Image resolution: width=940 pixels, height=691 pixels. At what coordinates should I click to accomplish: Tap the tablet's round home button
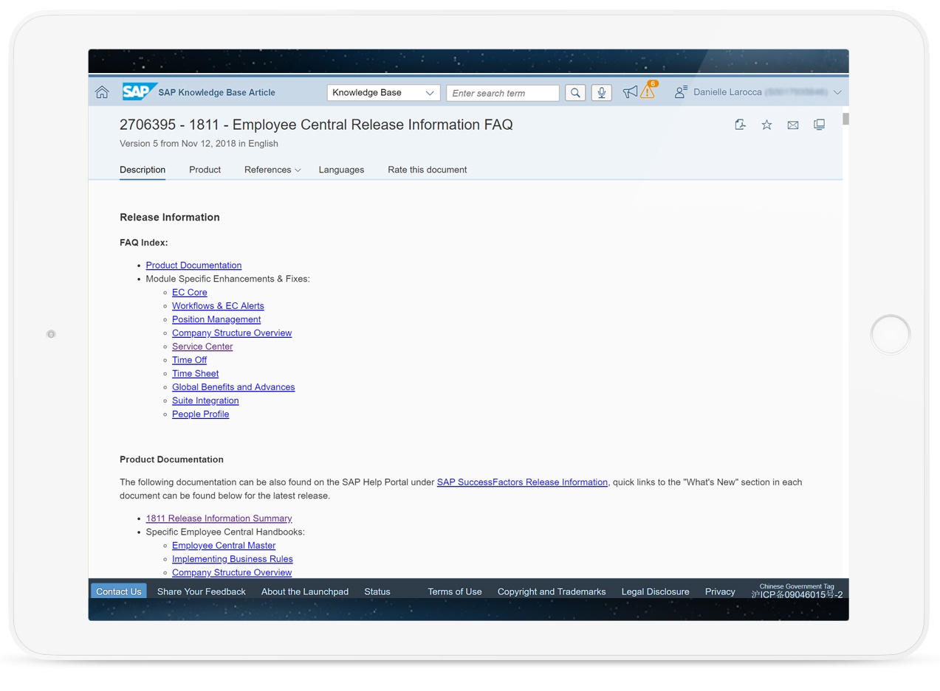[x=891, y=334]
